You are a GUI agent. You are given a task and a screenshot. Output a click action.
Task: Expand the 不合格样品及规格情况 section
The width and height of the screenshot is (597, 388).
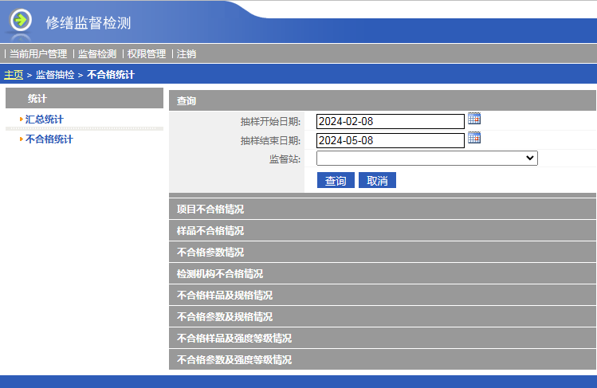225,296
